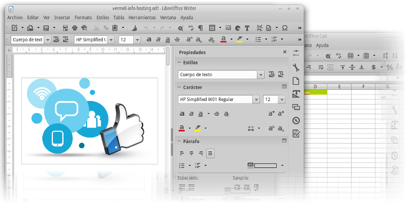Open sidebar settings icon
407x203 pixels.
pos(296,53)
